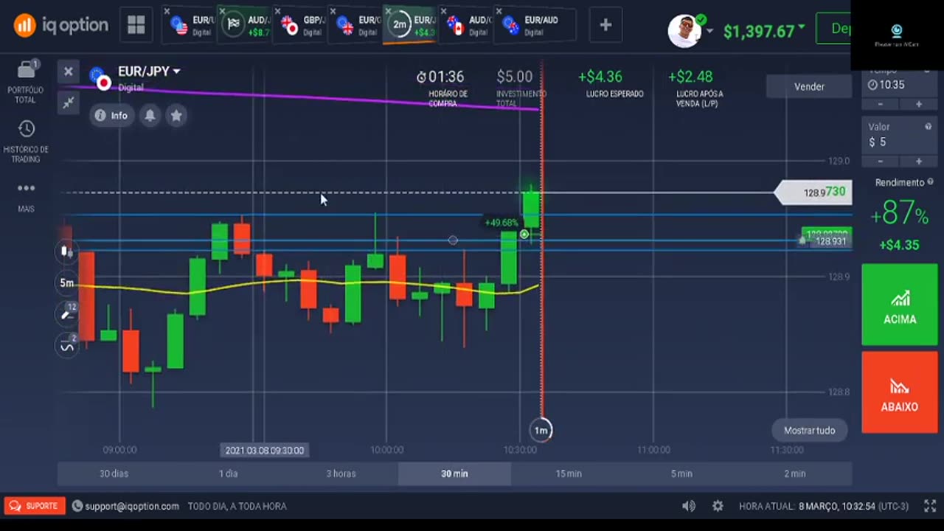Expand the EUR/JPY asset dropdown
Image resolution: width=944 pixels, height=531 pixels.
click(176, 72)
